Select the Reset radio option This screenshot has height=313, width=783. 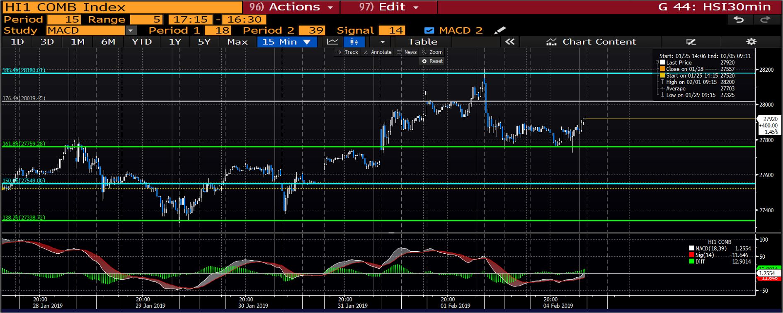point(424,61)
